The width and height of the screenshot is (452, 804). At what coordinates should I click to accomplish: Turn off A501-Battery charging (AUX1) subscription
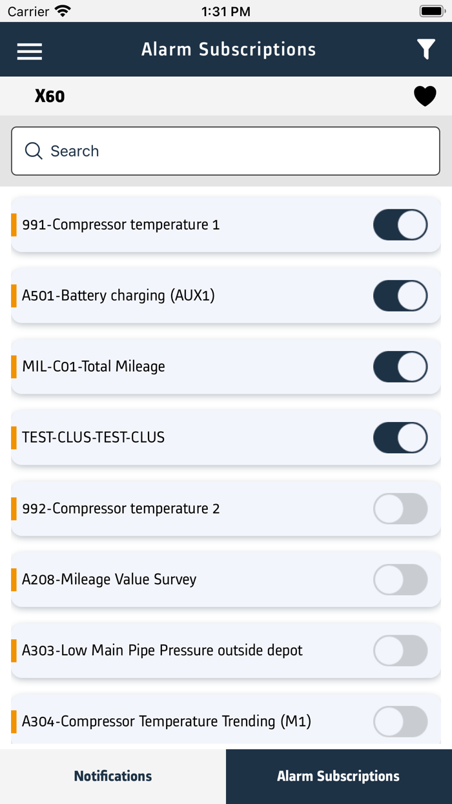(400, 295)
